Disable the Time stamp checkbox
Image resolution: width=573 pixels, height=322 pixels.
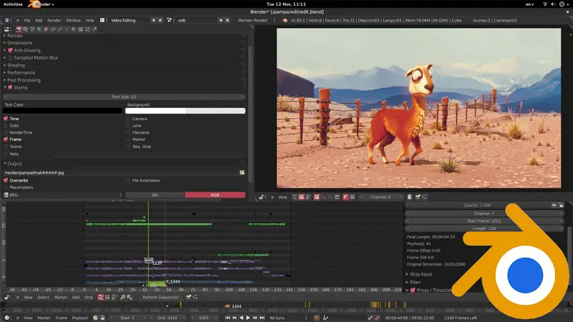[x=6, y=119]
